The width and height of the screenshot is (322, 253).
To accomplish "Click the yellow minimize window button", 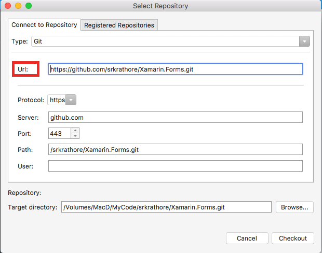I will point(18,6).
